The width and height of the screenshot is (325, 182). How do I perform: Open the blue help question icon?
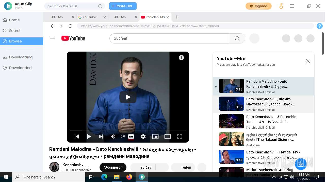click(x=320, y=26)
